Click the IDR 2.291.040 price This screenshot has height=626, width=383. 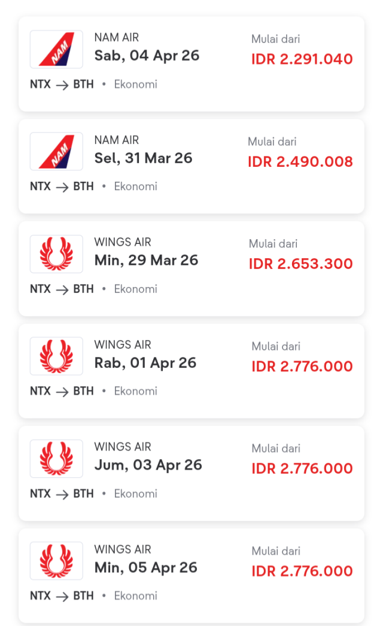(302, 59)
